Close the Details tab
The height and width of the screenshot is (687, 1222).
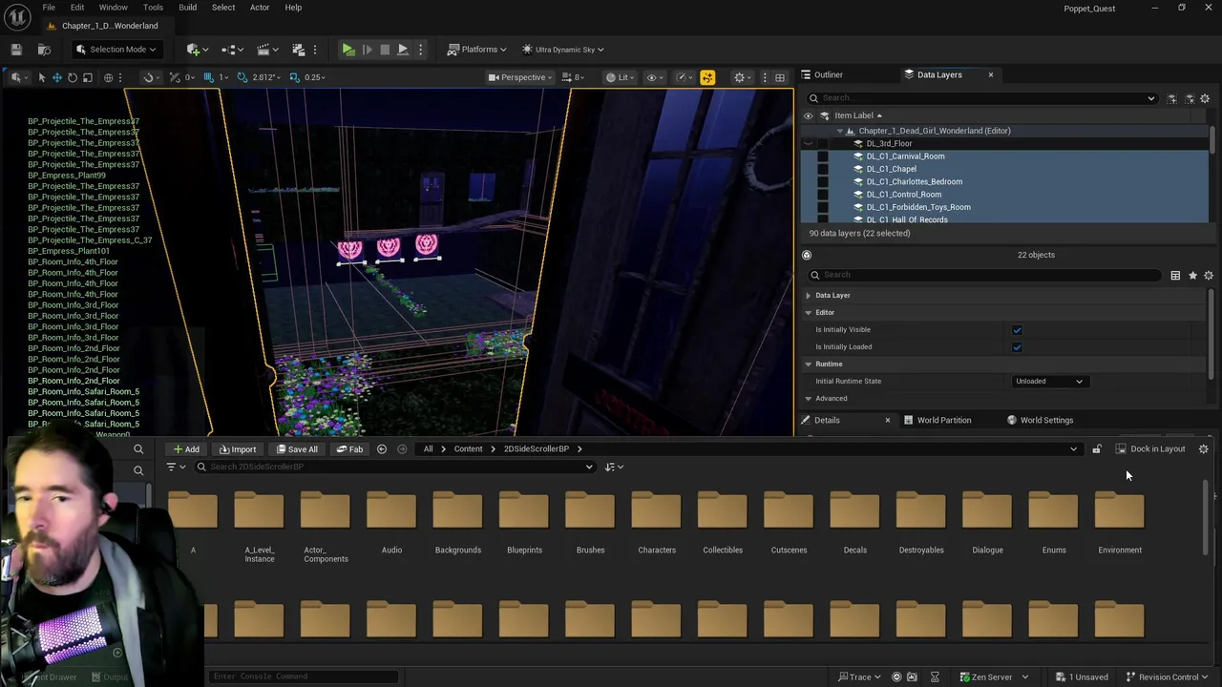pyautogui.click(x=887, y=420)
